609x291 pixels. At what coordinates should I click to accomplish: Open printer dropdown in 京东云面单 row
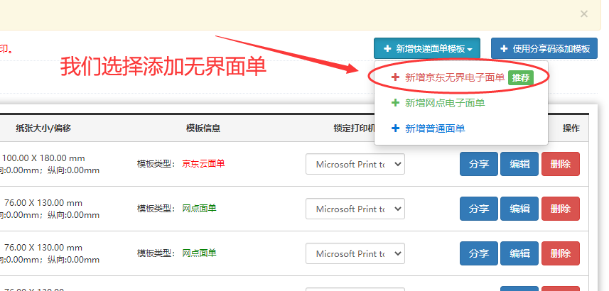pyautogui.click(x=355, y=164)
